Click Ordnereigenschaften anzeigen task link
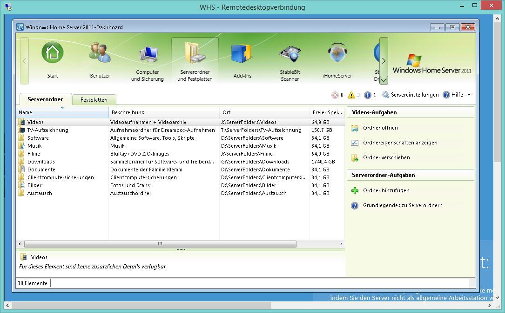Screen dimensions: 505x313 [400, 143]
